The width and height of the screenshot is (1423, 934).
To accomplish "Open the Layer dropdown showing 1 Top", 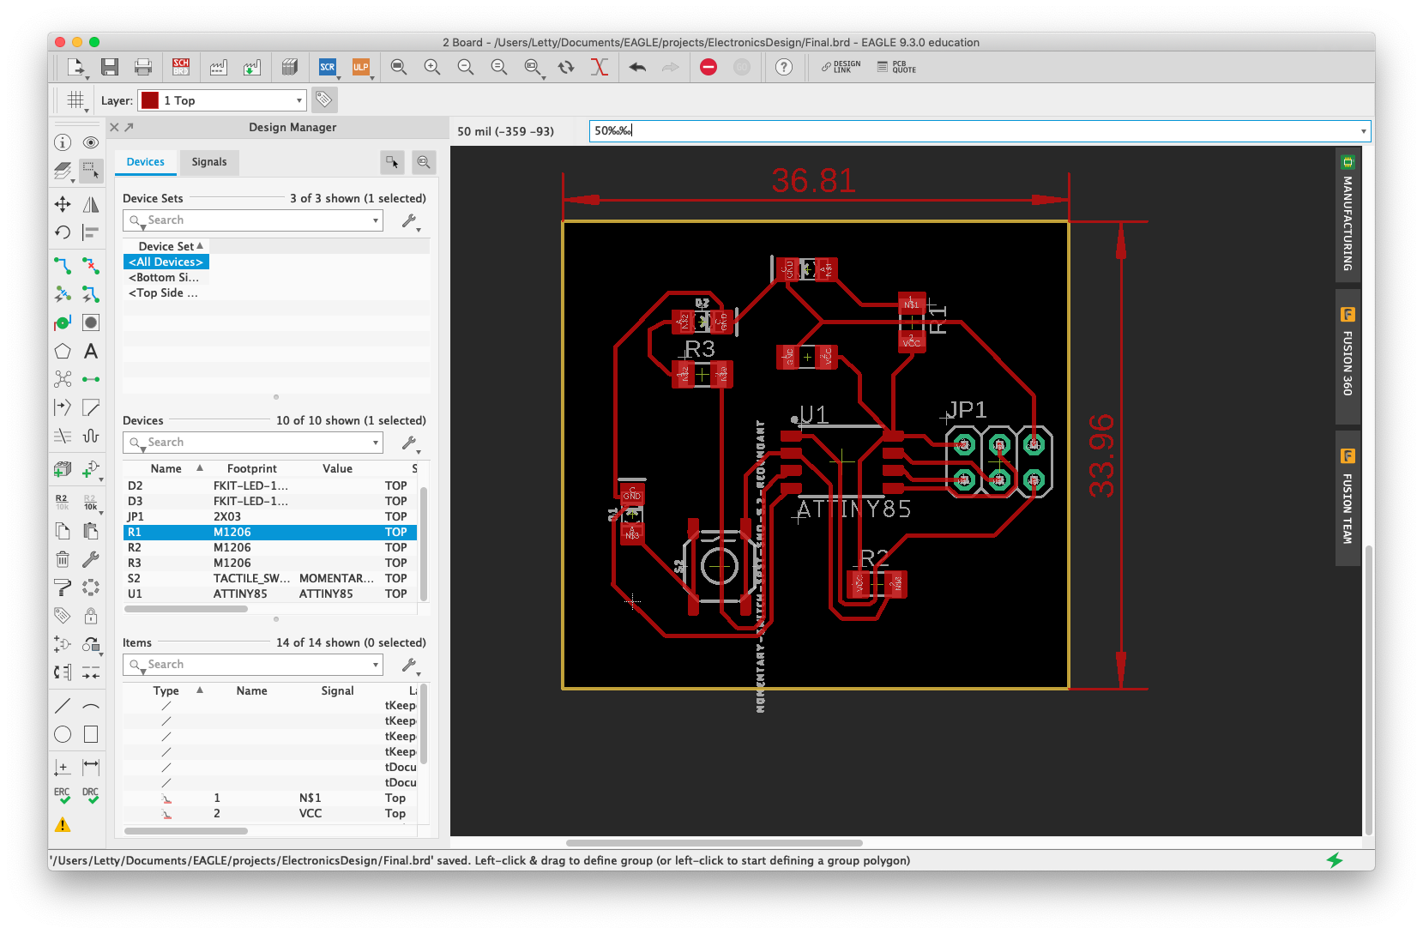I will pyautogui.click(x=222, y=100).
